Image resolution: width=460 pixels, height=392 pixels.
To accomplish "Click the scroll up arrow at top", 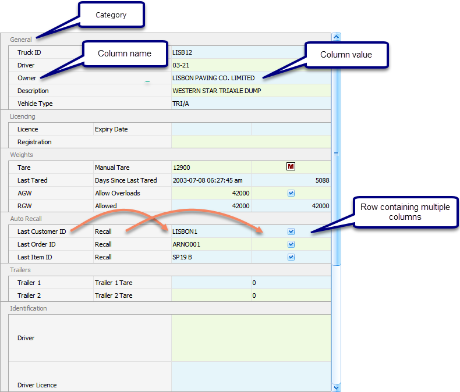I will pyautogui.click(x=336, y=37).
